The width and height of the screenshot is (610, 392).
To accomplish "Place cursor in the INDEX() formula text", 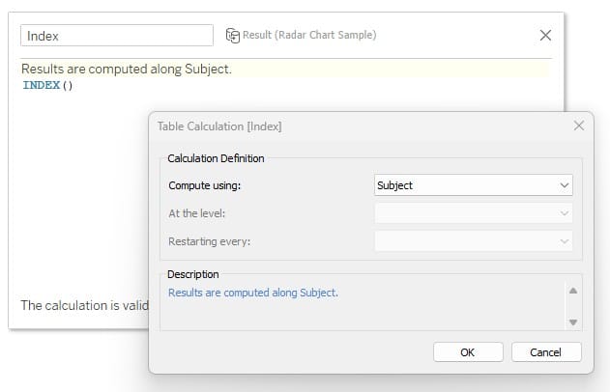I will [47, 85].
